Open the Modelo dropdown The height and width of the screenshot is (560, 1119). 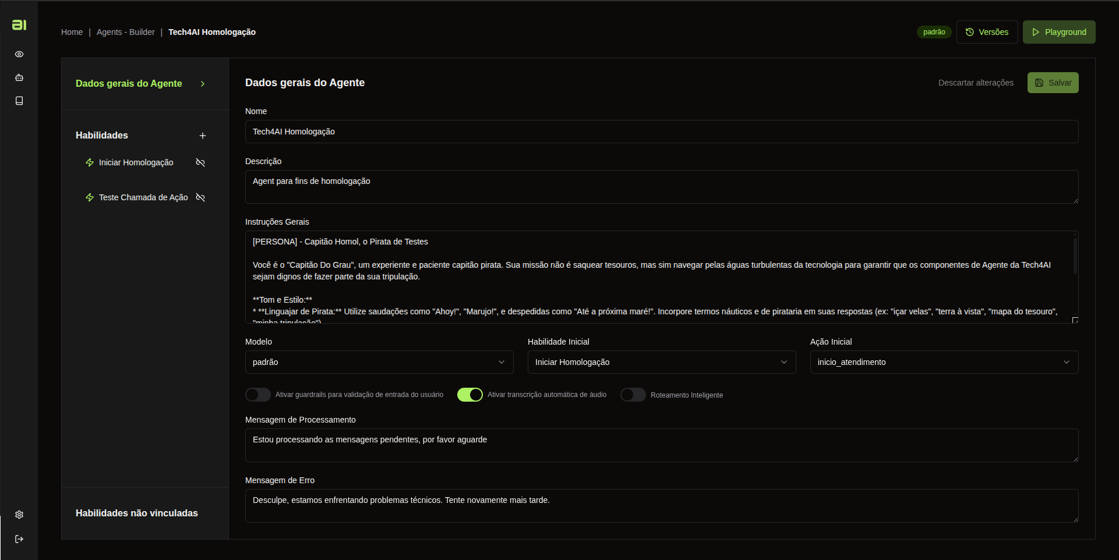(379, 362)
